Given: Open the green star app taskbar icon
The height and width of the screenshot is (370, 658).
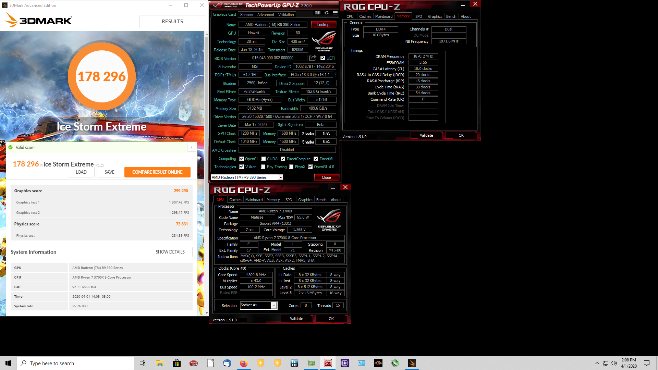Looking at the screenshot, I should click(x=395, y=363).
